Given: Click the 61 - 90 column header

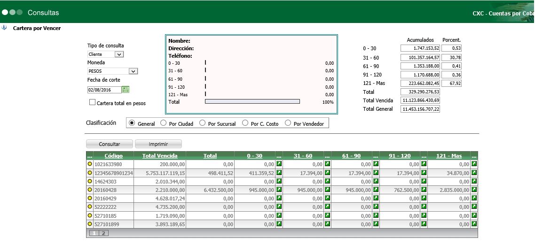Looking at the screenshot, I should pos(352,156).
